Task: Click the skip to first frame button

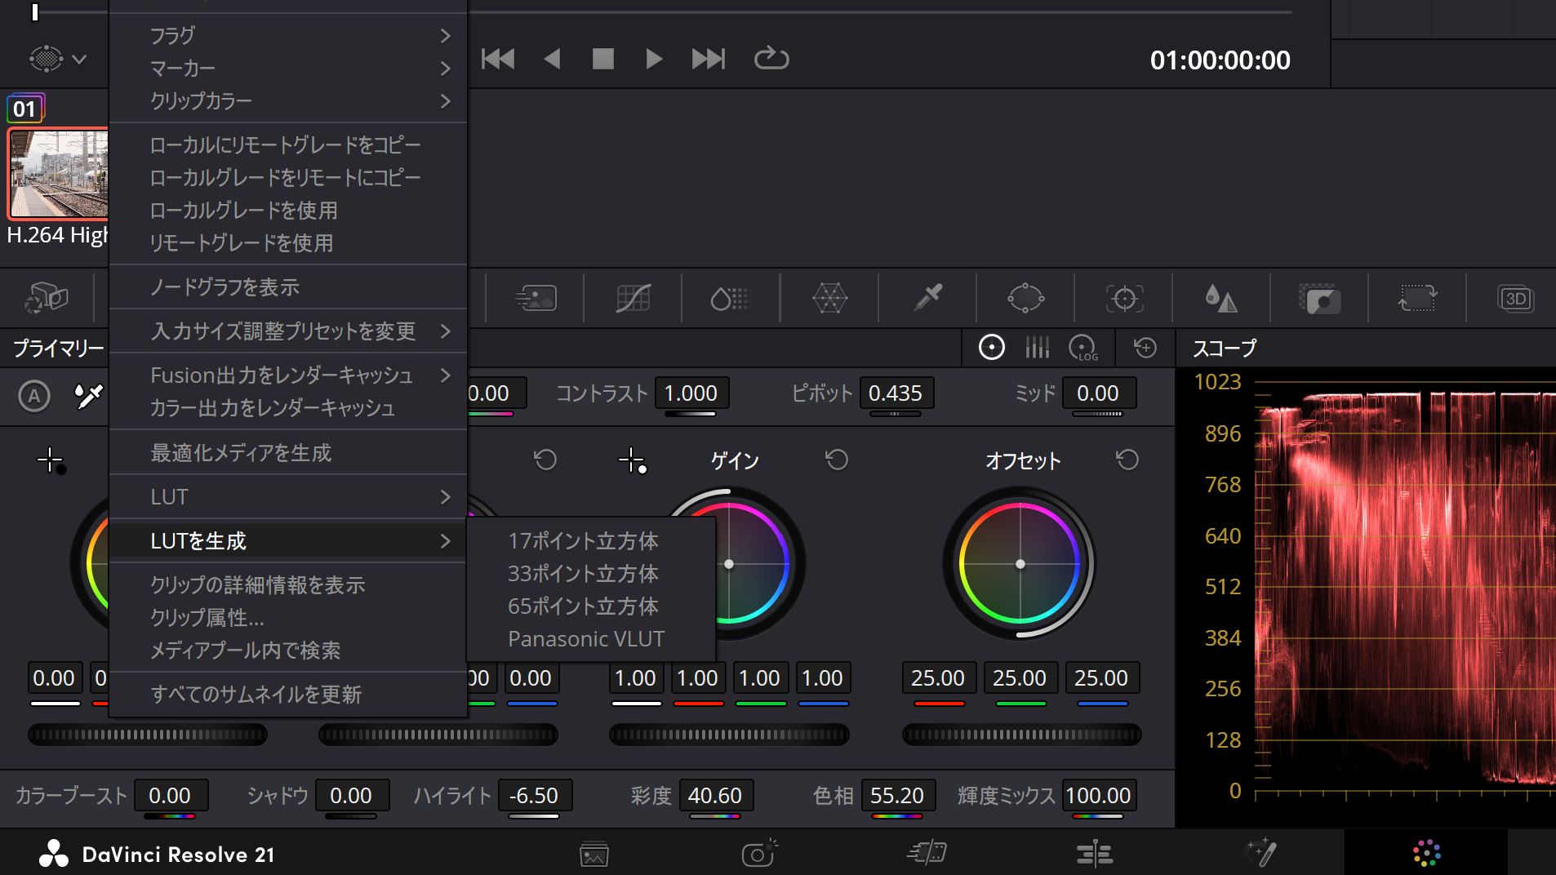Action: pos(498,59)
